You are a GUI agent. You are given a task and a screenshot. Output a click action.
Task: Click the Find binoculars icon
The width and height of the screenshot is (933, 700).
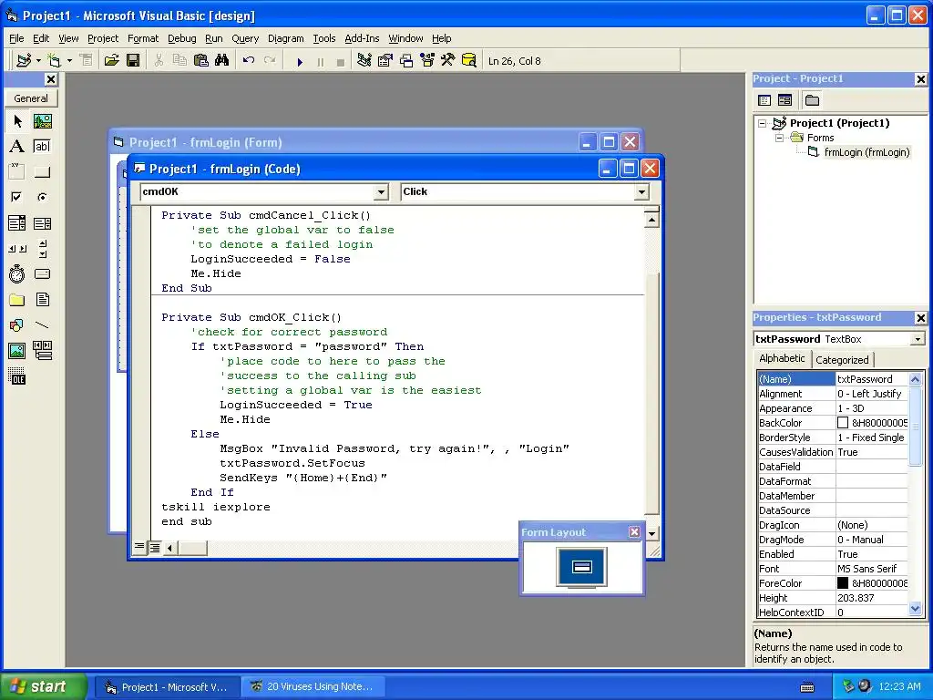coord(222,61)
